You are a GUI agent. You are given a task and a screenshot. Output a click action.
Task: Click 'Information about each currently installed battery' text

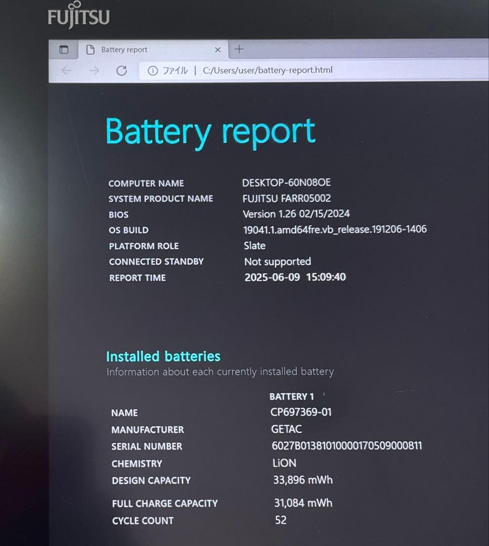[x=220, y=372]
